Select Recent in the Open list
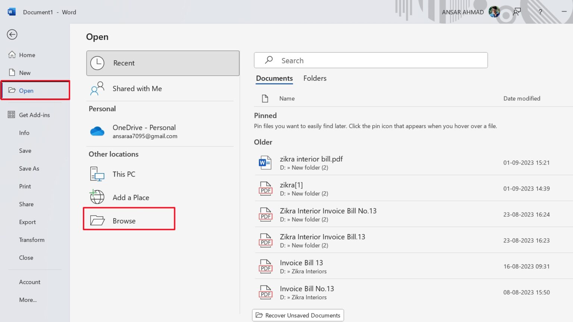The height and width of the screenshot is (322, 573). coord(163,63)
